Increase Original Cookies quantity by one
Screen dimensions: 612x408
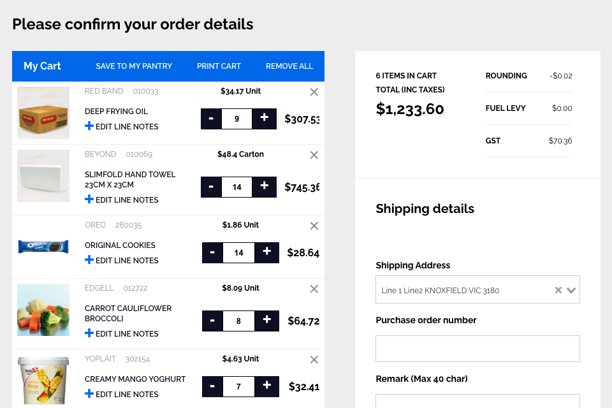pos(266,252)
